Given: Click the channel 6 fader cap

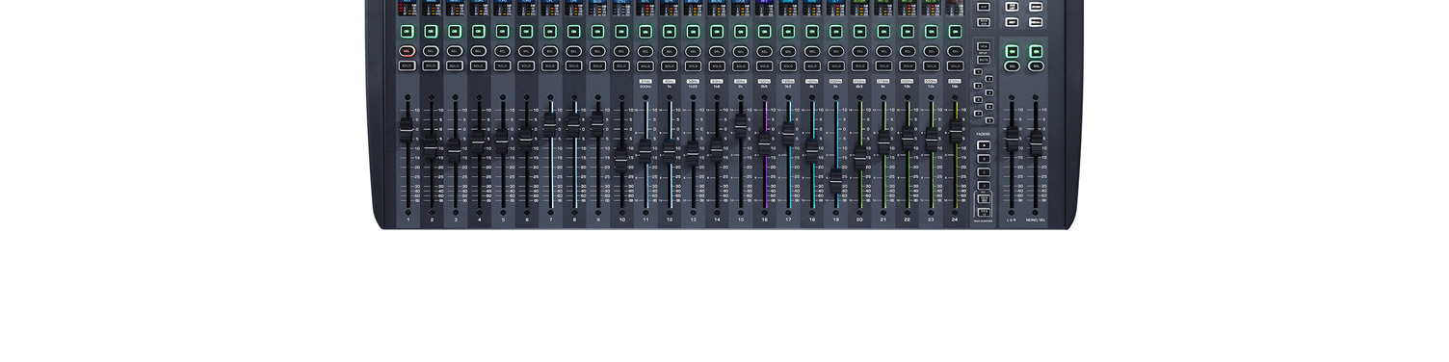Looking at the screenshot, I should (x=526, y=140).
